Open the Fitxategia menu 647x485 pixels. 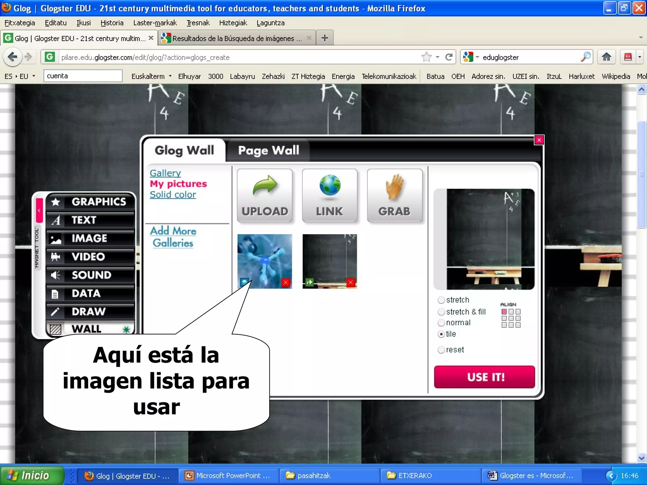pos(20,23)
